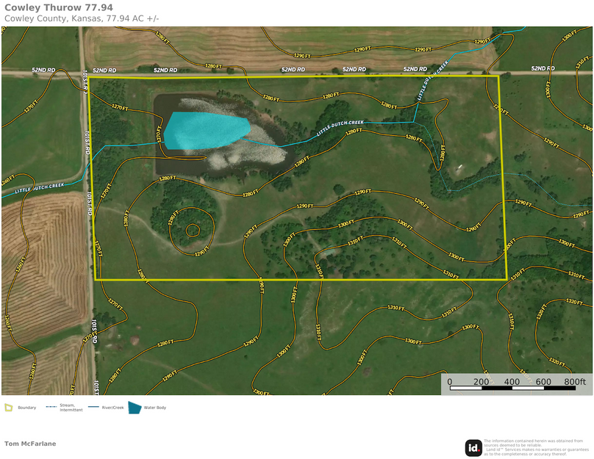Click the small circular 1290 FT contour
Image resolution: width=594 pixels, height=459 pixels.
pos(193,231)
